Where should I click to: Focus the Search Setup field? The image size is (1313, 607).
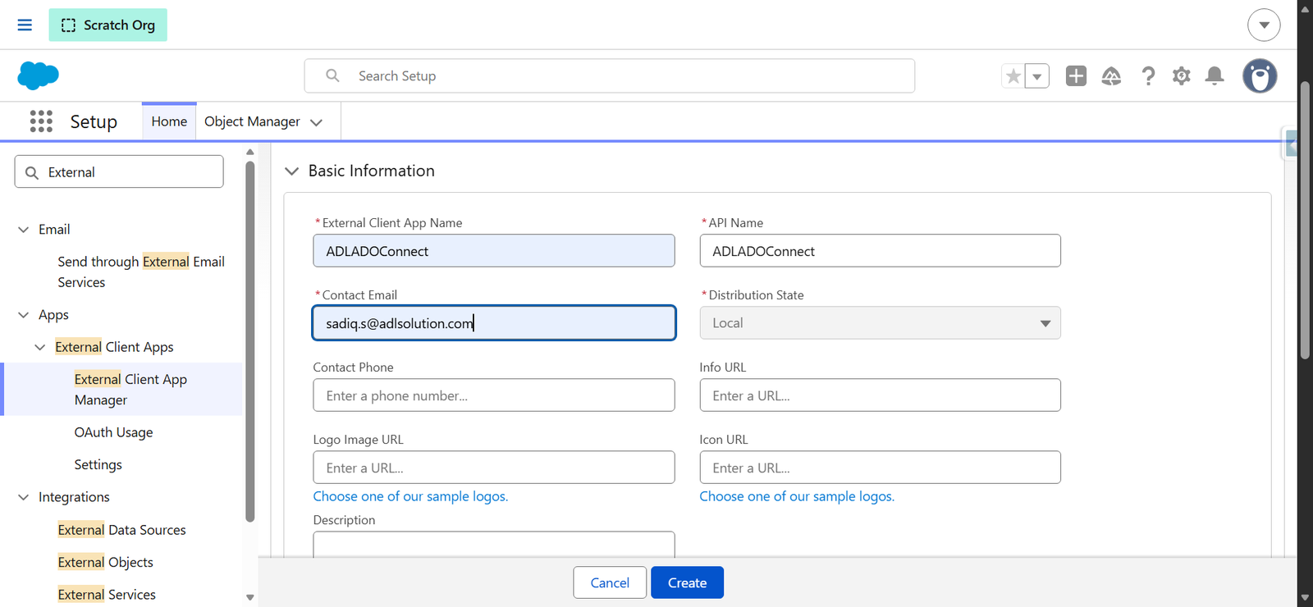610,75
